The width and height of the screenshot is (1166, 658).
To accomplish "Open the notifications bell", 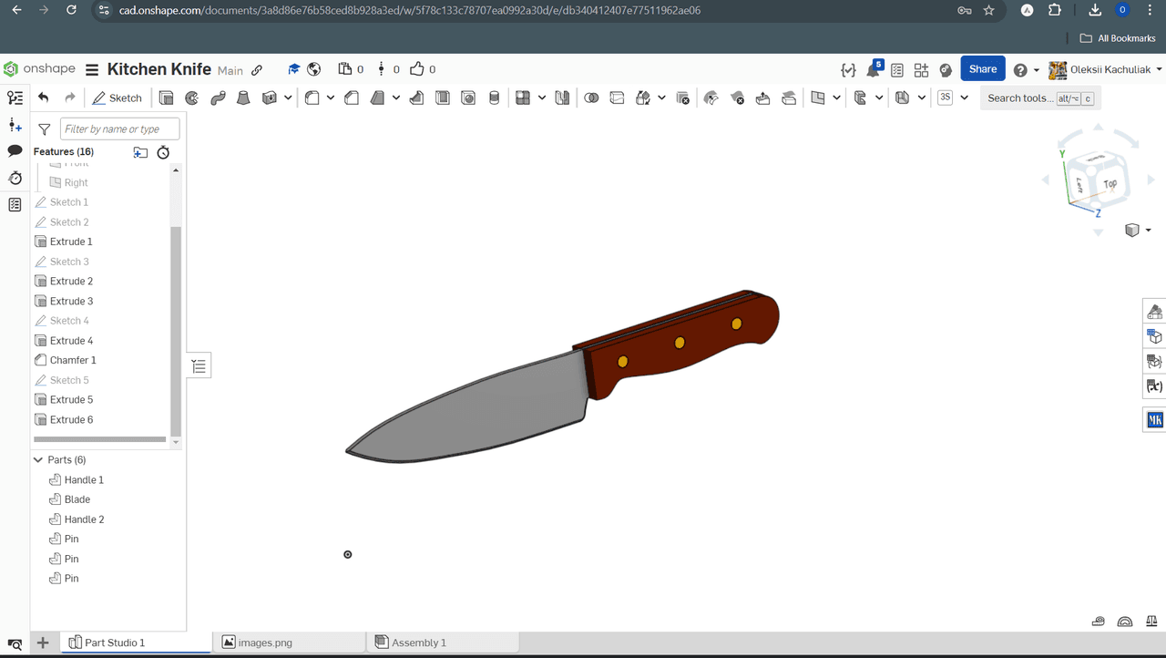I will pyautogui.click(x=873, y=70).
